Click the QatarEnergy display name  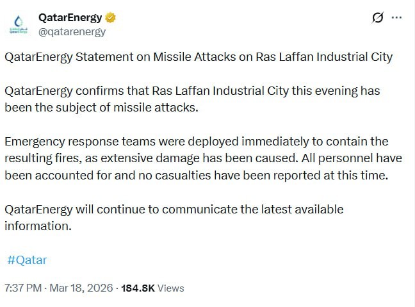[70, 17]
